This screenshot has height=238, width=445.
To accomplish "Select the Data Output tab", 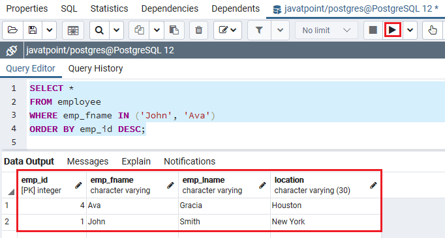I will (29, 161).
